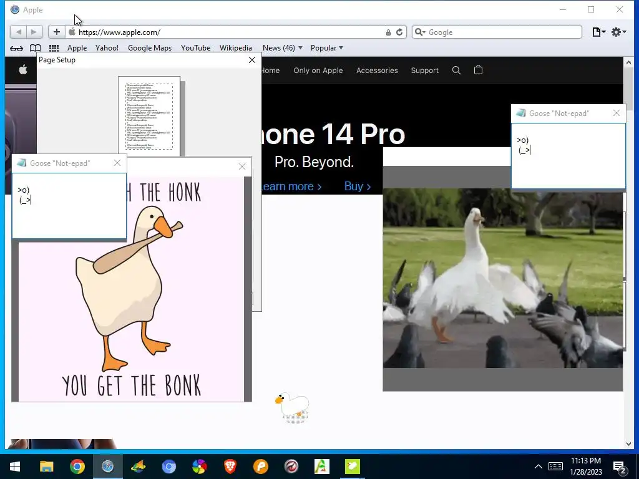Select Accessories nav item
Viewport: 639px width, 479px height.
377,70
